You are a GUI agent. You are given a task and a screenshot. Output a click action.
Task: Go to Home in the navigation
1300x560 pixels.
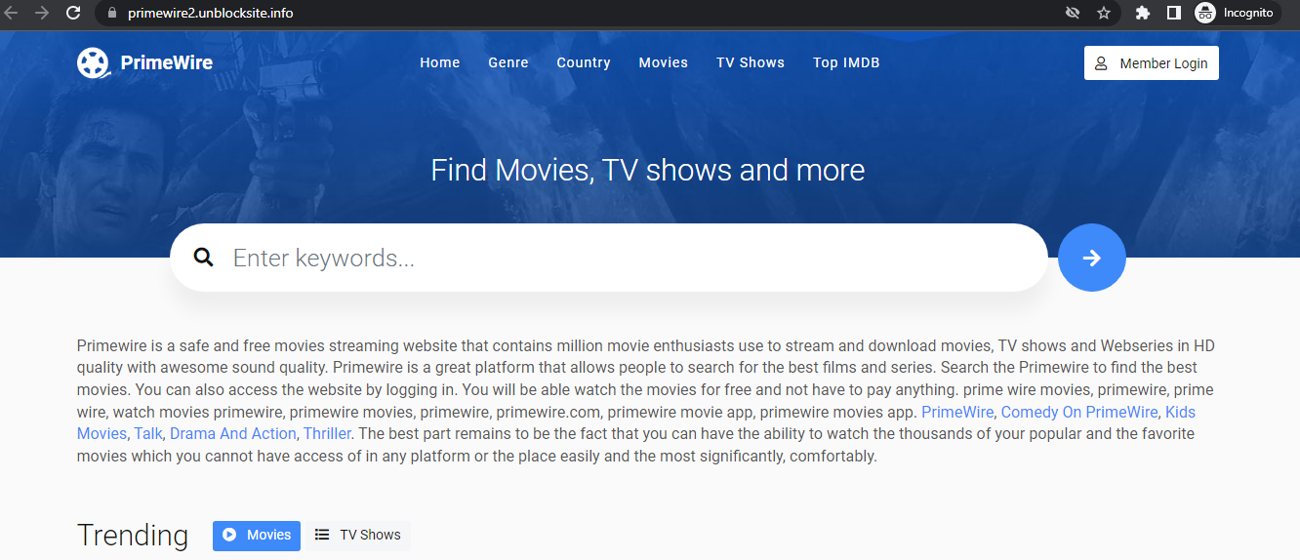click(440, 62)
